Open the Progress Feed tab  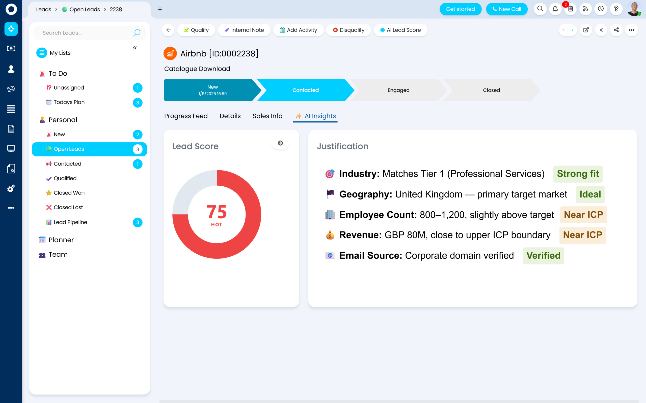point(186,116)
